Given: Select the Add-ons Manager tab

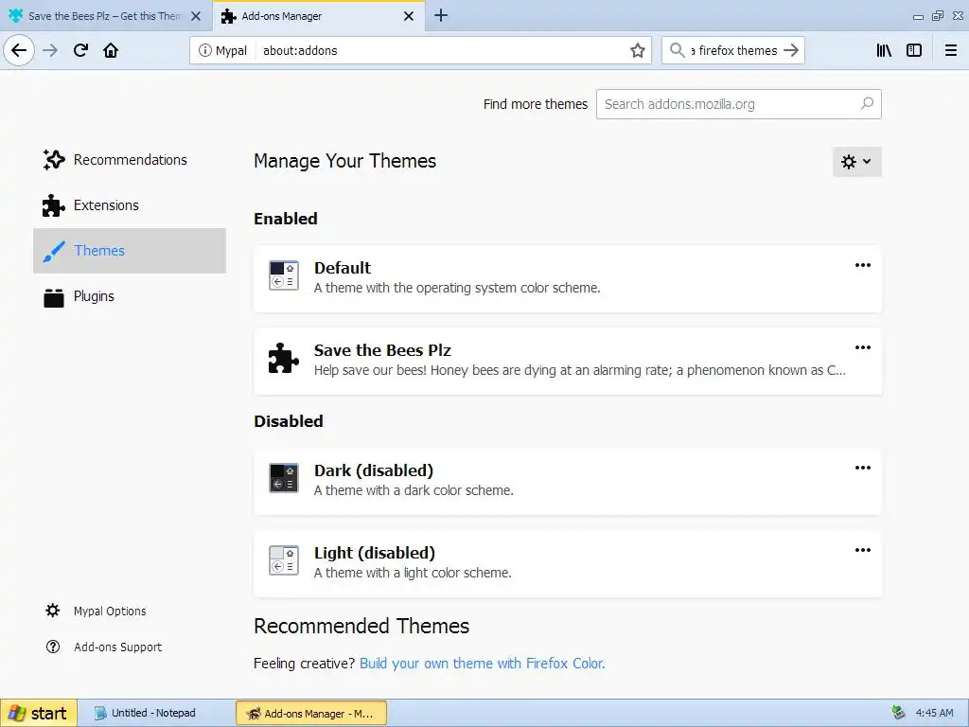Looking at the screenshot, I should coord(318,16).
